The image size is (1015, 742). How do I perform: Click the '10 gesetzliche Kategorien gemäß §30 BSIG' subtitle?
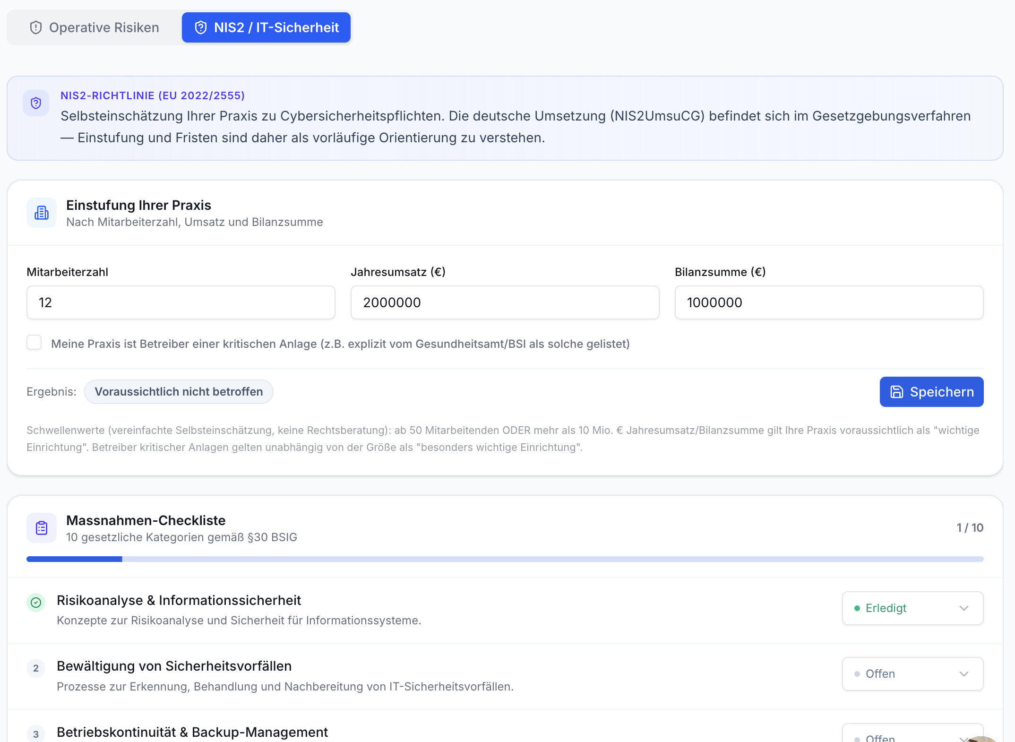point(181,537)
